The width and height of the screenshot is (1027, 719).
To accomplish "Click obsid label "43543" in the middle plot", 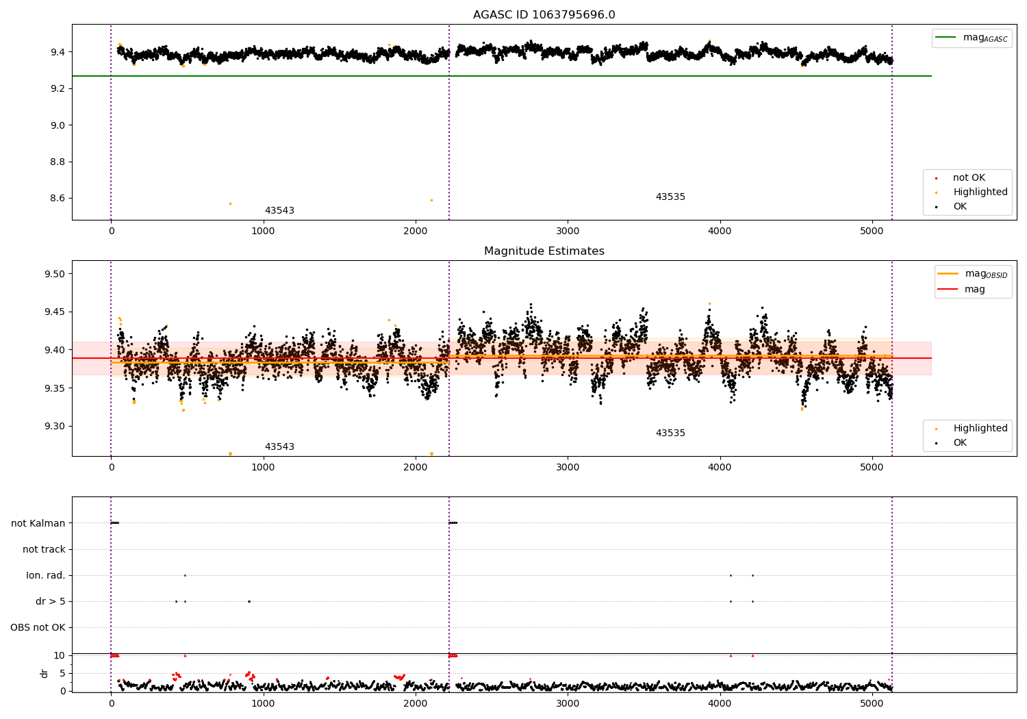I will [279, 447].
